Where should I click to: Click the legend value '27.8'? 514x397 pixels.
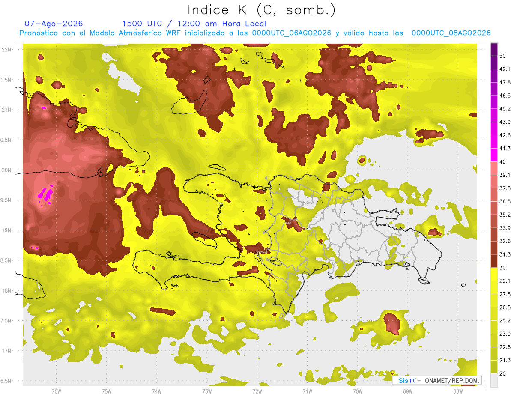tap(505, 294)
